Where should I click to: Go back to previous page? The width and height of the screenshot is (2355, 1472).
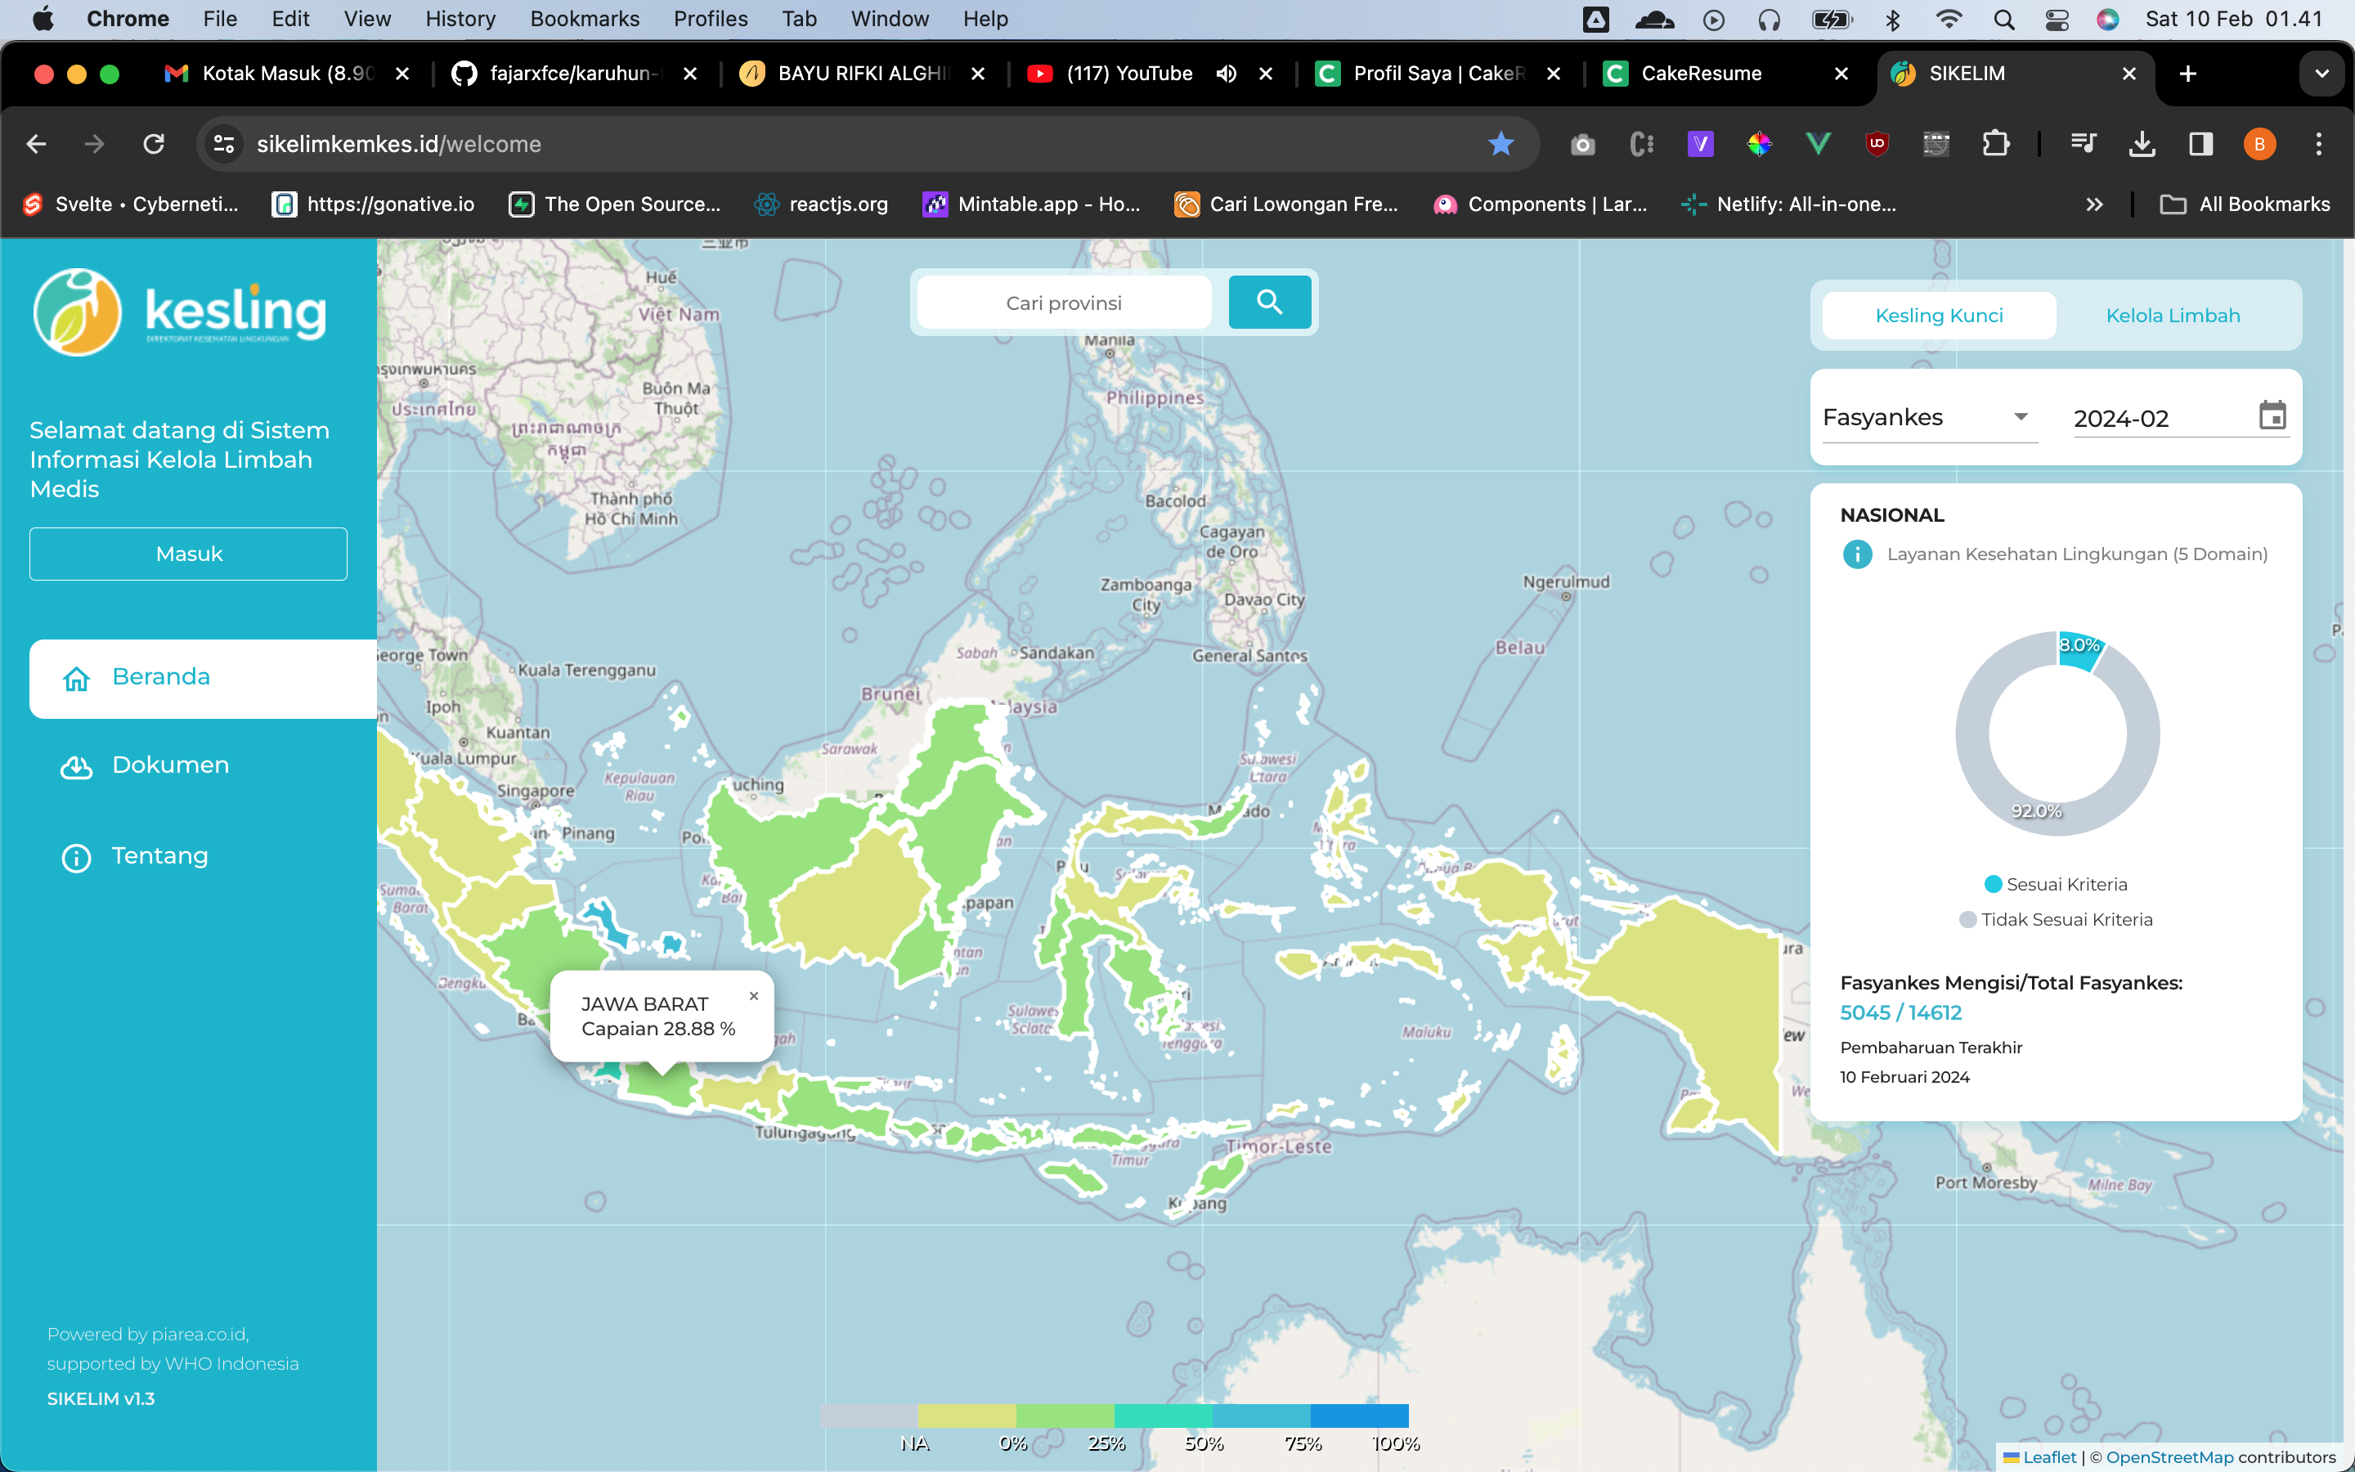pos(36,144)
